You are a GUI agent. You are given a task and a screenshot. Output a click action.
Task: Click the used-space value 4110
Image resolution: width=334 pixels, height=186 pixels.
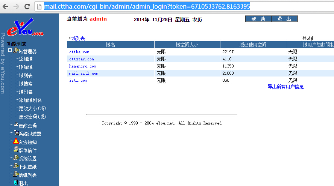pyautogui.click(x=227, y=59)
